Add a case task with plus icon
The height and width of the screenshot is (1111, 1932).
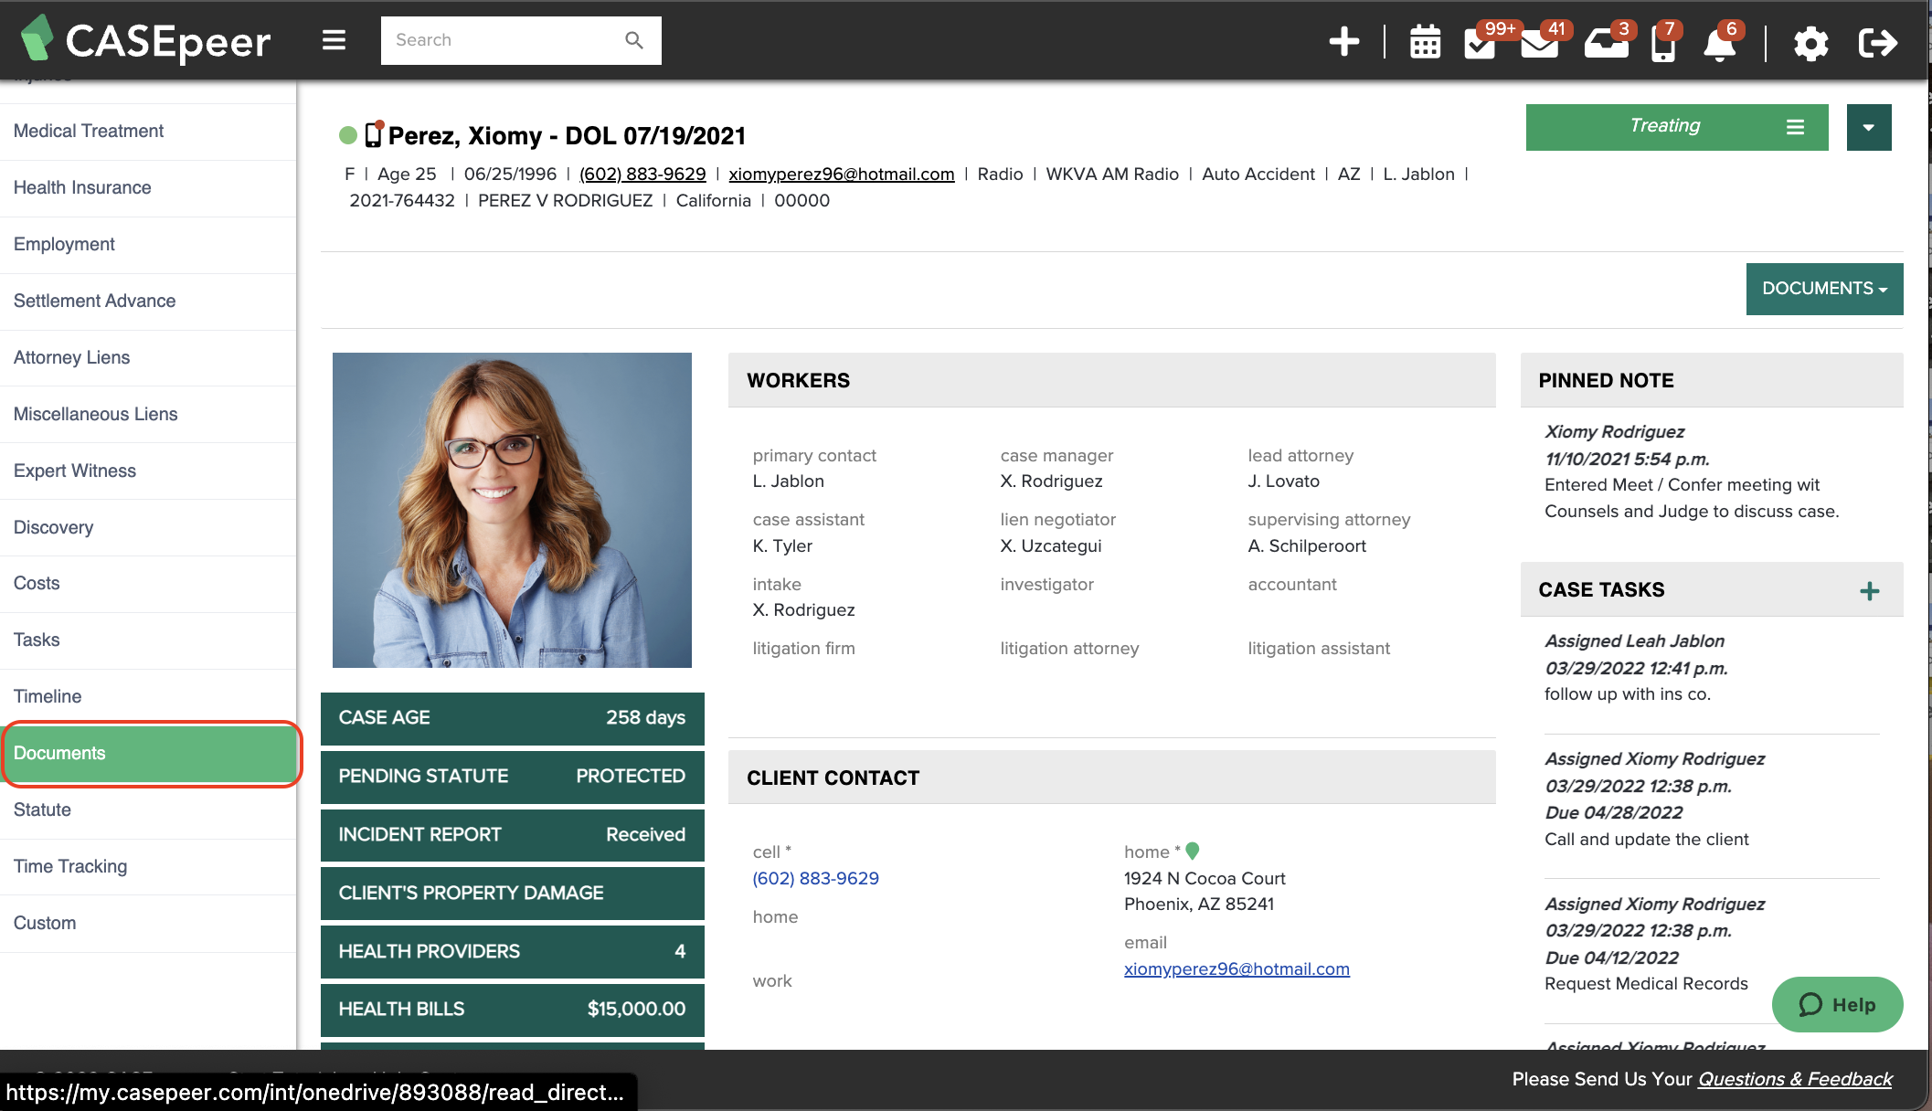1869,590
